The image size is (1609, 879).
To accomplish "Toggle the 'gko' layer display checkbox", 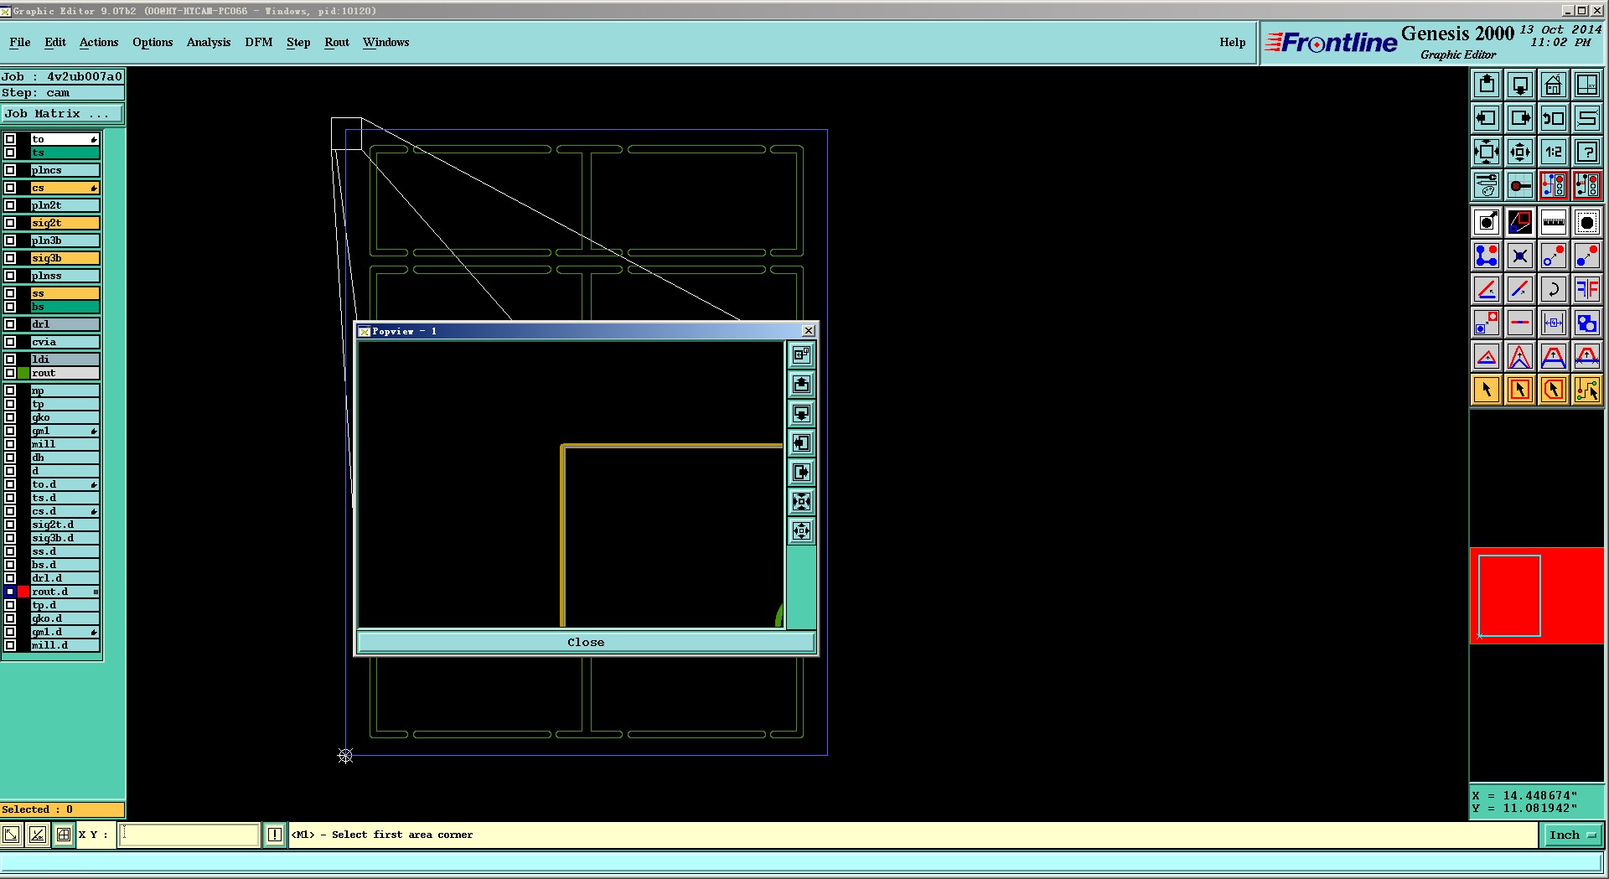I will tap(10, 417).
